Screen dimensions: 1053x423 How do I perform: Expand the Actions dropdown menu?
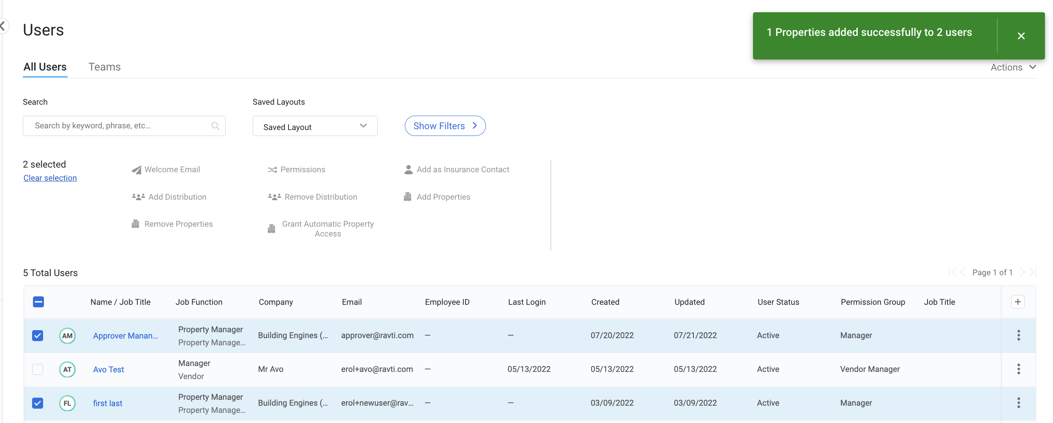pos(1013,68)
